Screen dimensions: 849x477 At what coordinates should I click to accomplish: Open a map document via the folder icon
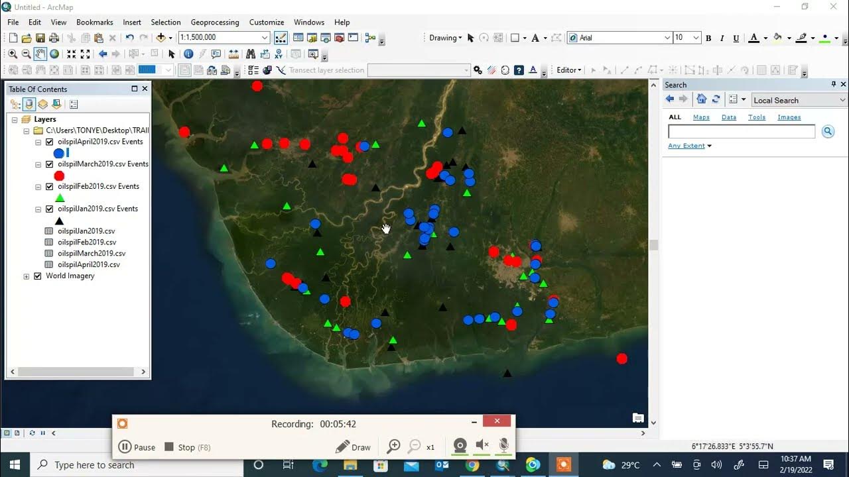27,38
